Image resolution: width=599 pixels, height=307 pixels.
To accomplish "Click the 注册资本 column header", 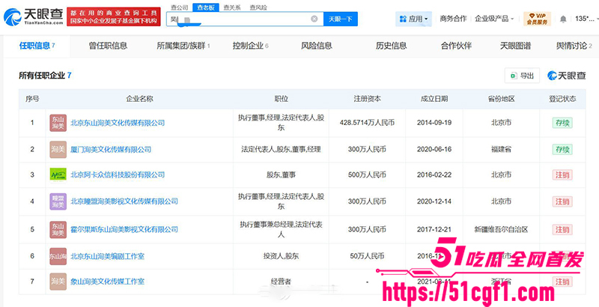I will tap(367, 99).
